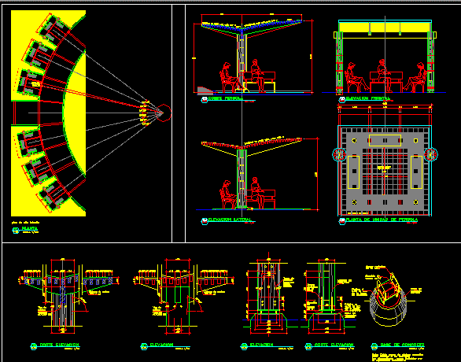Select the cyan circle on the pergola unit plan's left edge
Viewport: 461px width, 362px height.
point(339,154)
